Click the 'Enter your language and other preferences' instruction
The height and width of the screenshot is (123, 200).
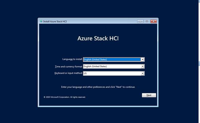(x=98, y=87)
